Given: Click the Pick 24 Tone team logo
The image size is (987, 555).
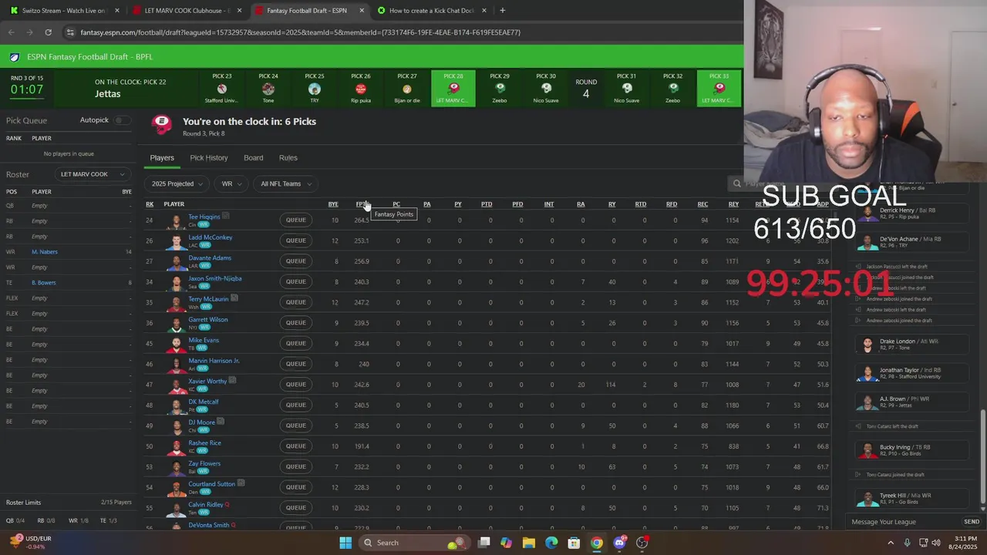Looking at the screenshot, I should point(268,89).
